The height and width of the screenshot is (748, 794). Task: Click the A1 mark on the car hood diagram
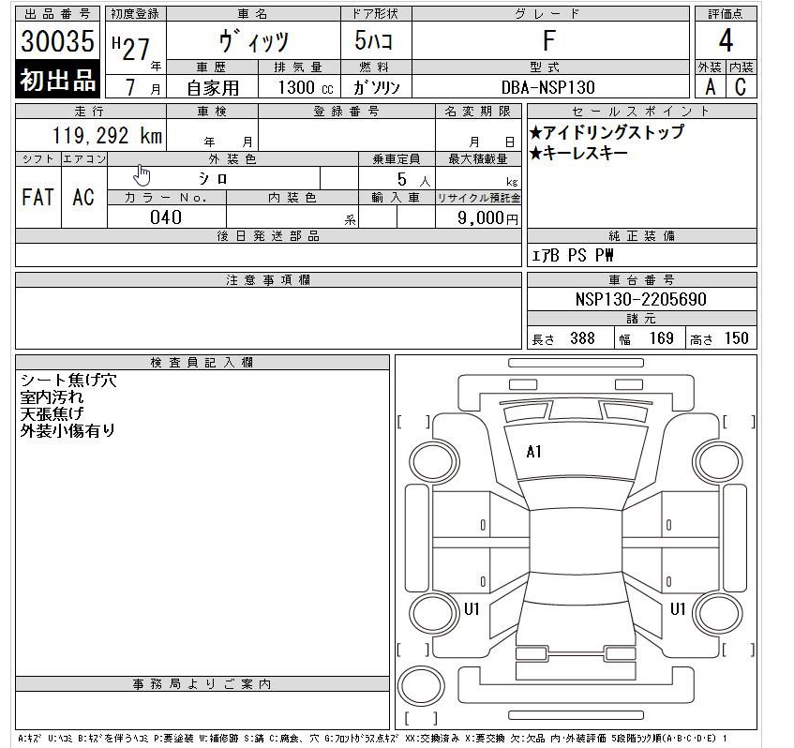[534, 452]
